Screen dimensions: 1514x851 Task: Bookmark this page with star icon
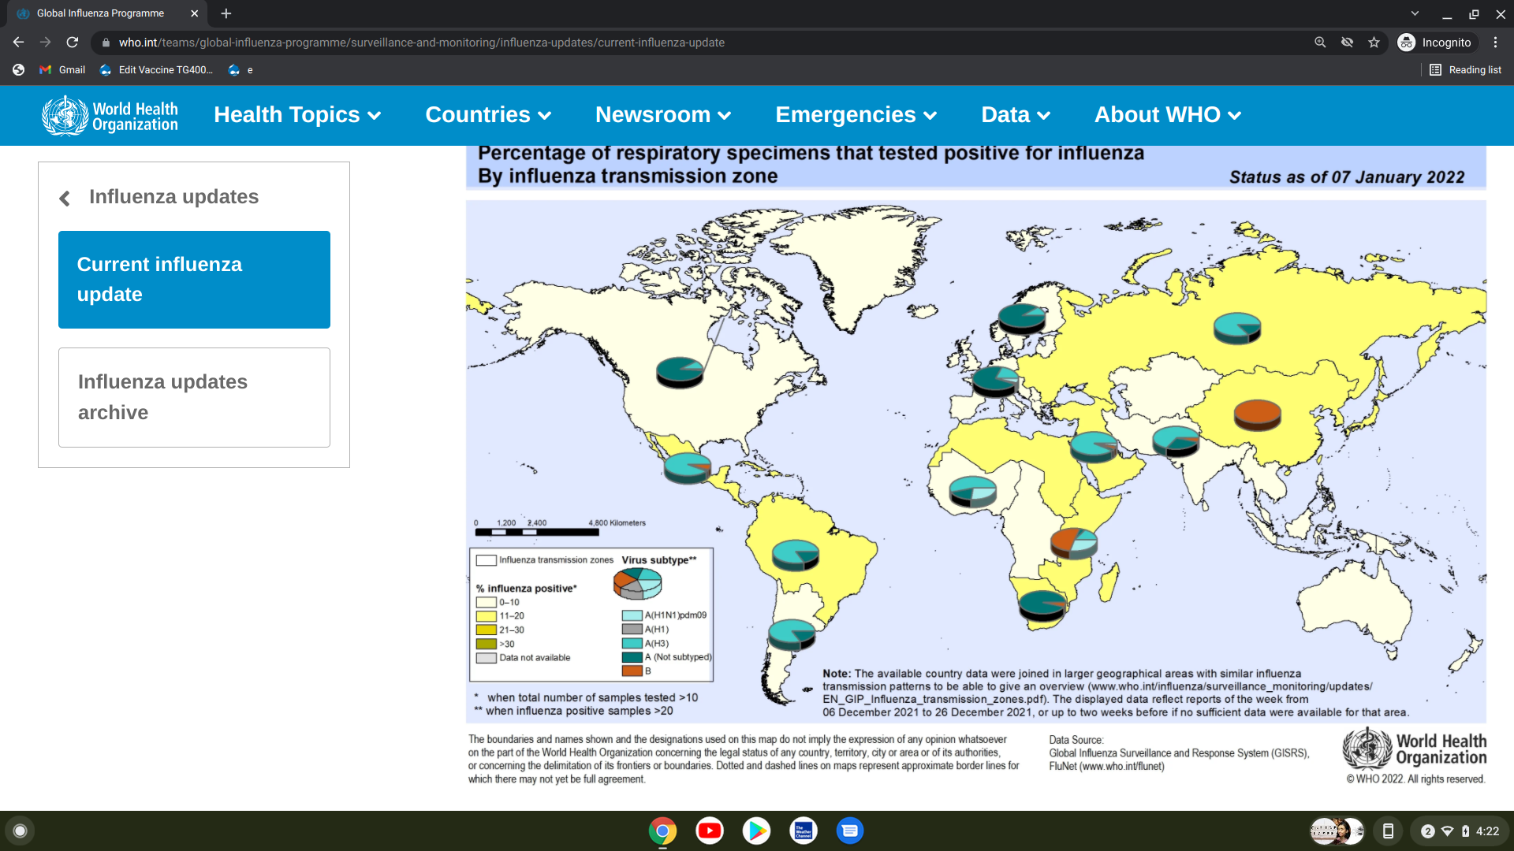pyautogui.click(x=1374, y=43)
